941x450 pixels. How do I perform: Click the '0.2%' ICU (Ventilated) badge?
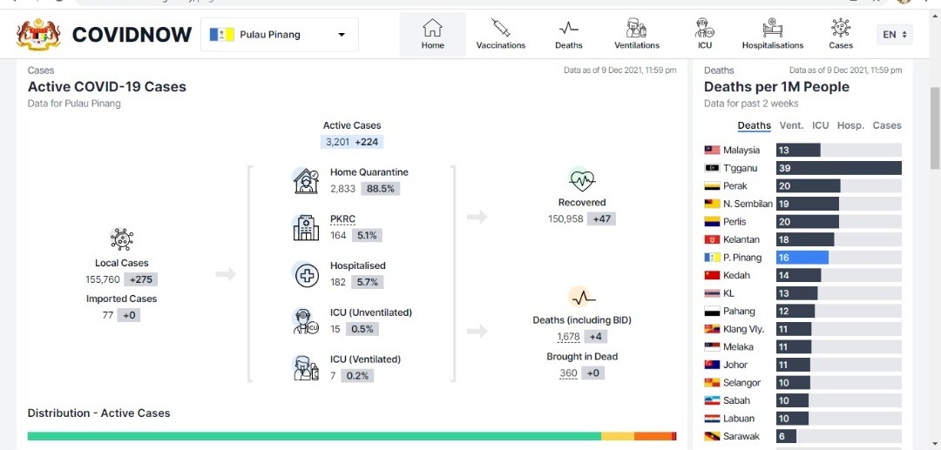click(358, 376)
